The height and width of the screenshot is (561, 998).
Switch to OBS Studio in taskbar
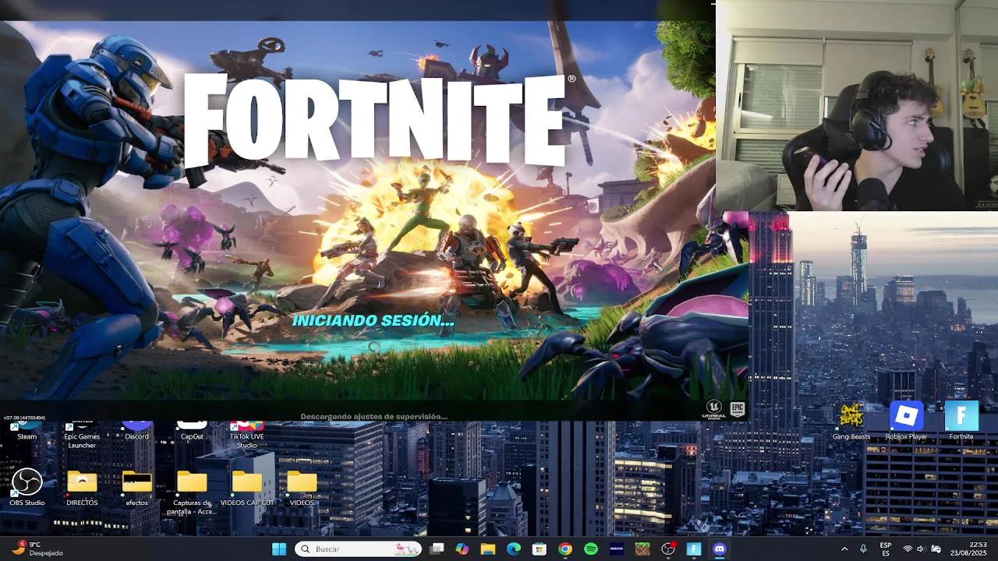click(667, 549)
